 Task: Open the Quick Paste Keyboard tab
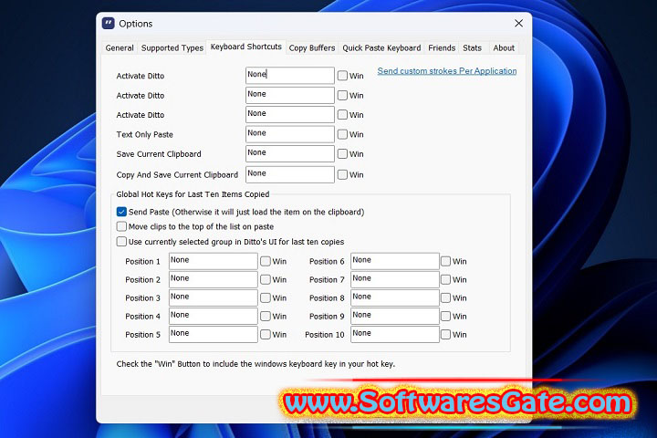(381, 48)
